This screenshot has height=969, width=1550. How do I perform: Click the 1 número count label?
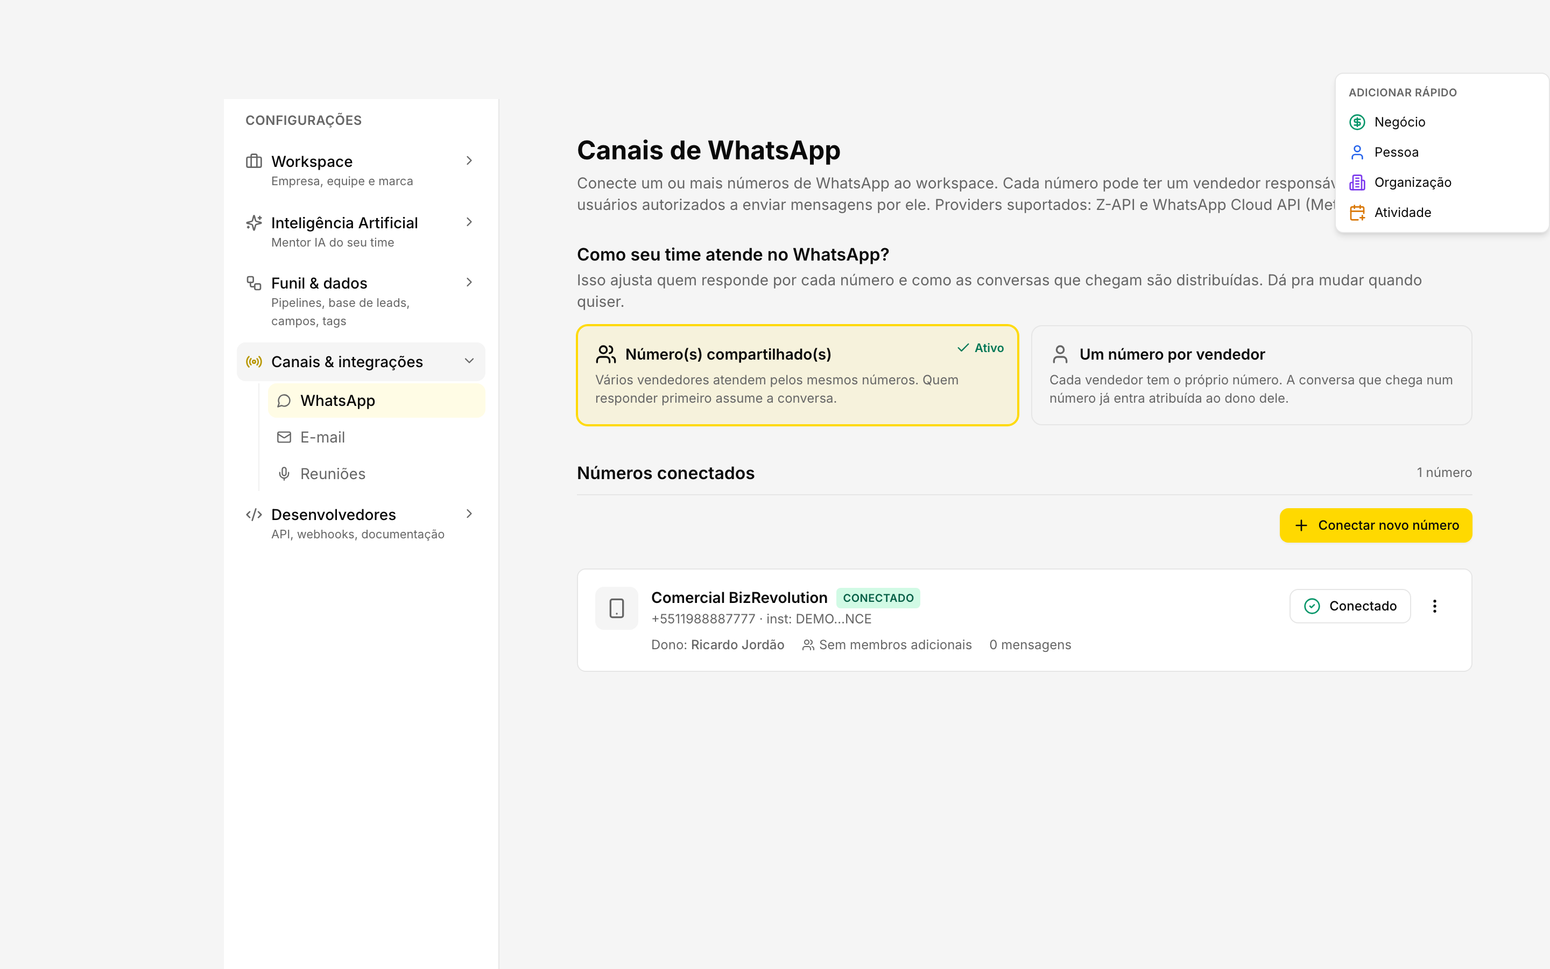tap(1443, 472)
